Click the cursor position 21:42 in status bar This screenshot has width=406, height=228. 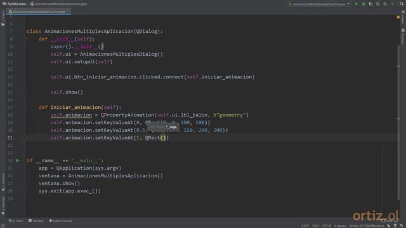305,225
